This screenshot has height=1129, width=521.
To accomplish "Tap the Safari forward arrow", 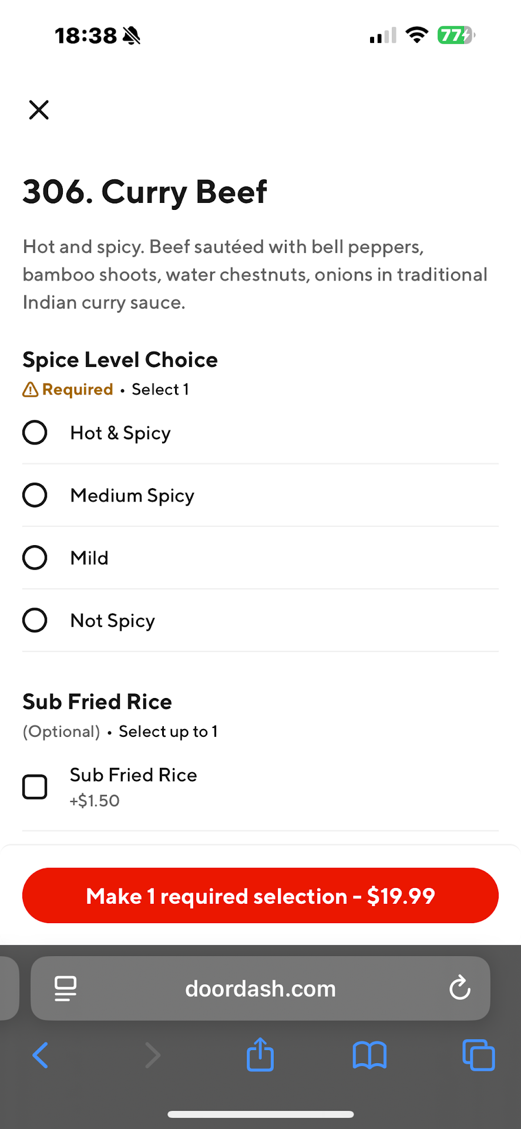I will [152, 1055].
